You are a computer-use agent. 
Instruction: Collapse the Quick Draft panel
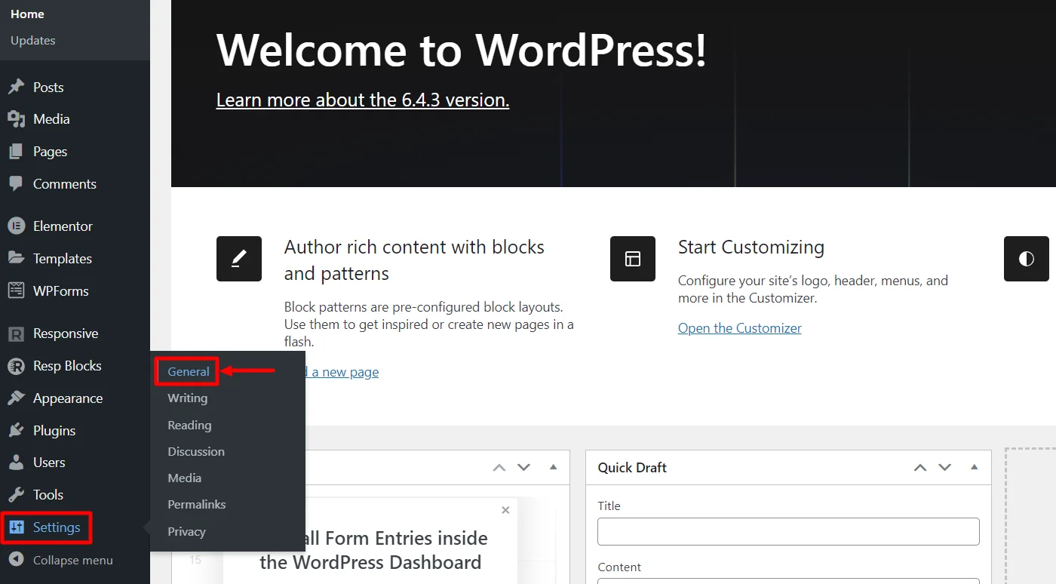point(974,467)
